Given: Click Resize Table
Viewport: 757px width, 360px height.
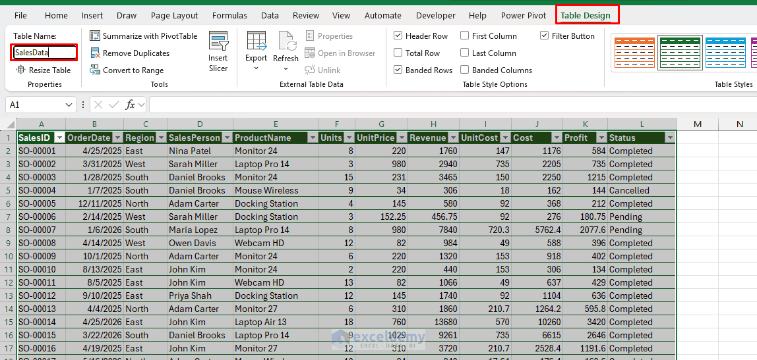Looking at the screenshot, I should [x=44, y=70].
